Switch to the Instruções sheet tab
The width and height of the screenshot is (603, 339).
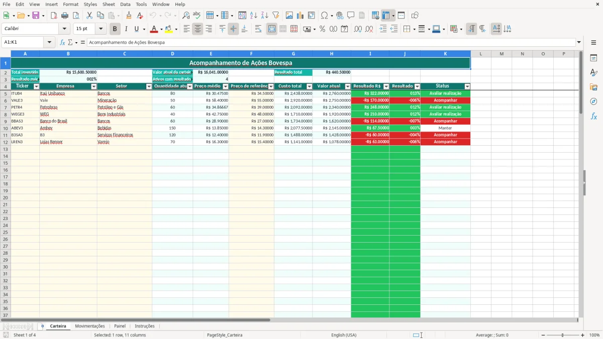click(x=145, y=326)
